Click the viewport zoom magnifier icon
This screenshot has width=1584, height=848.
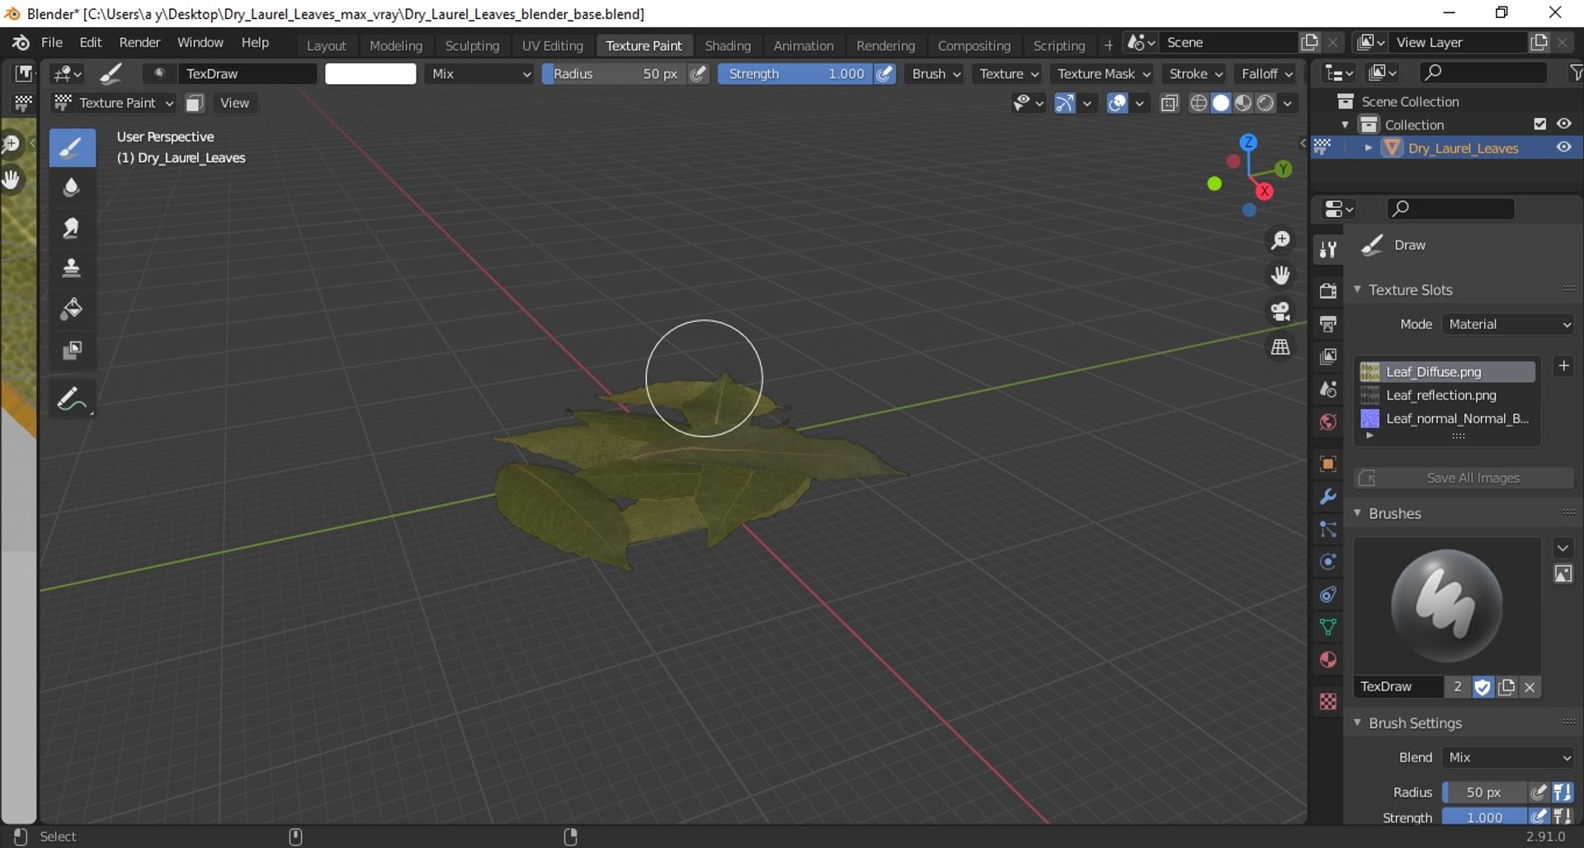1280,240
